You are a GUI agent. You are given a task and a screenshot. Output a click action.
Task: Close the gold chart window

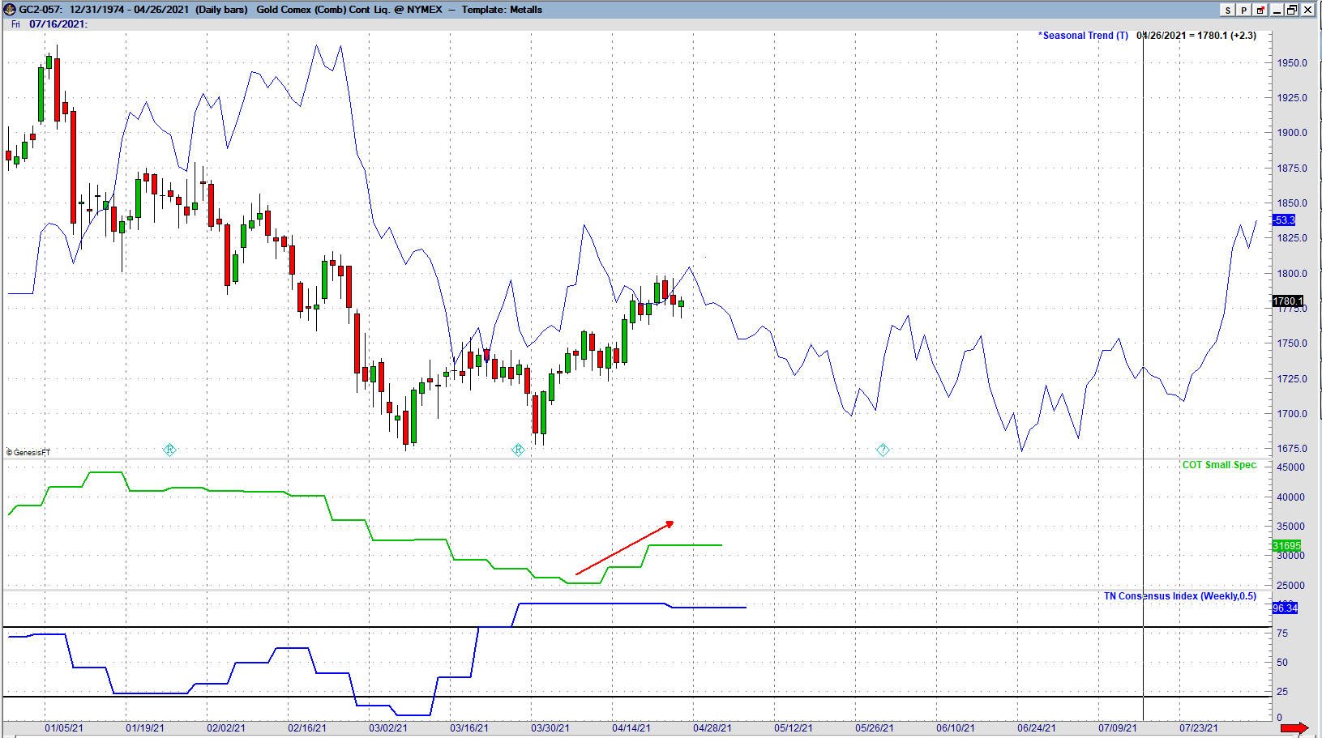pyautogui.click(x=1307, y=10)
